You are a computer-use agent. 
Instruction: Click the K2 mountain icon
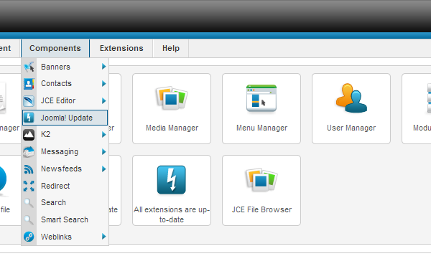click(29, 135)
